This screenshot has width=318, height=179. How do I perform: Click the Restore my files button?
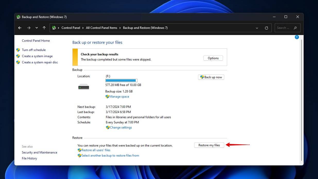(209, 145)
